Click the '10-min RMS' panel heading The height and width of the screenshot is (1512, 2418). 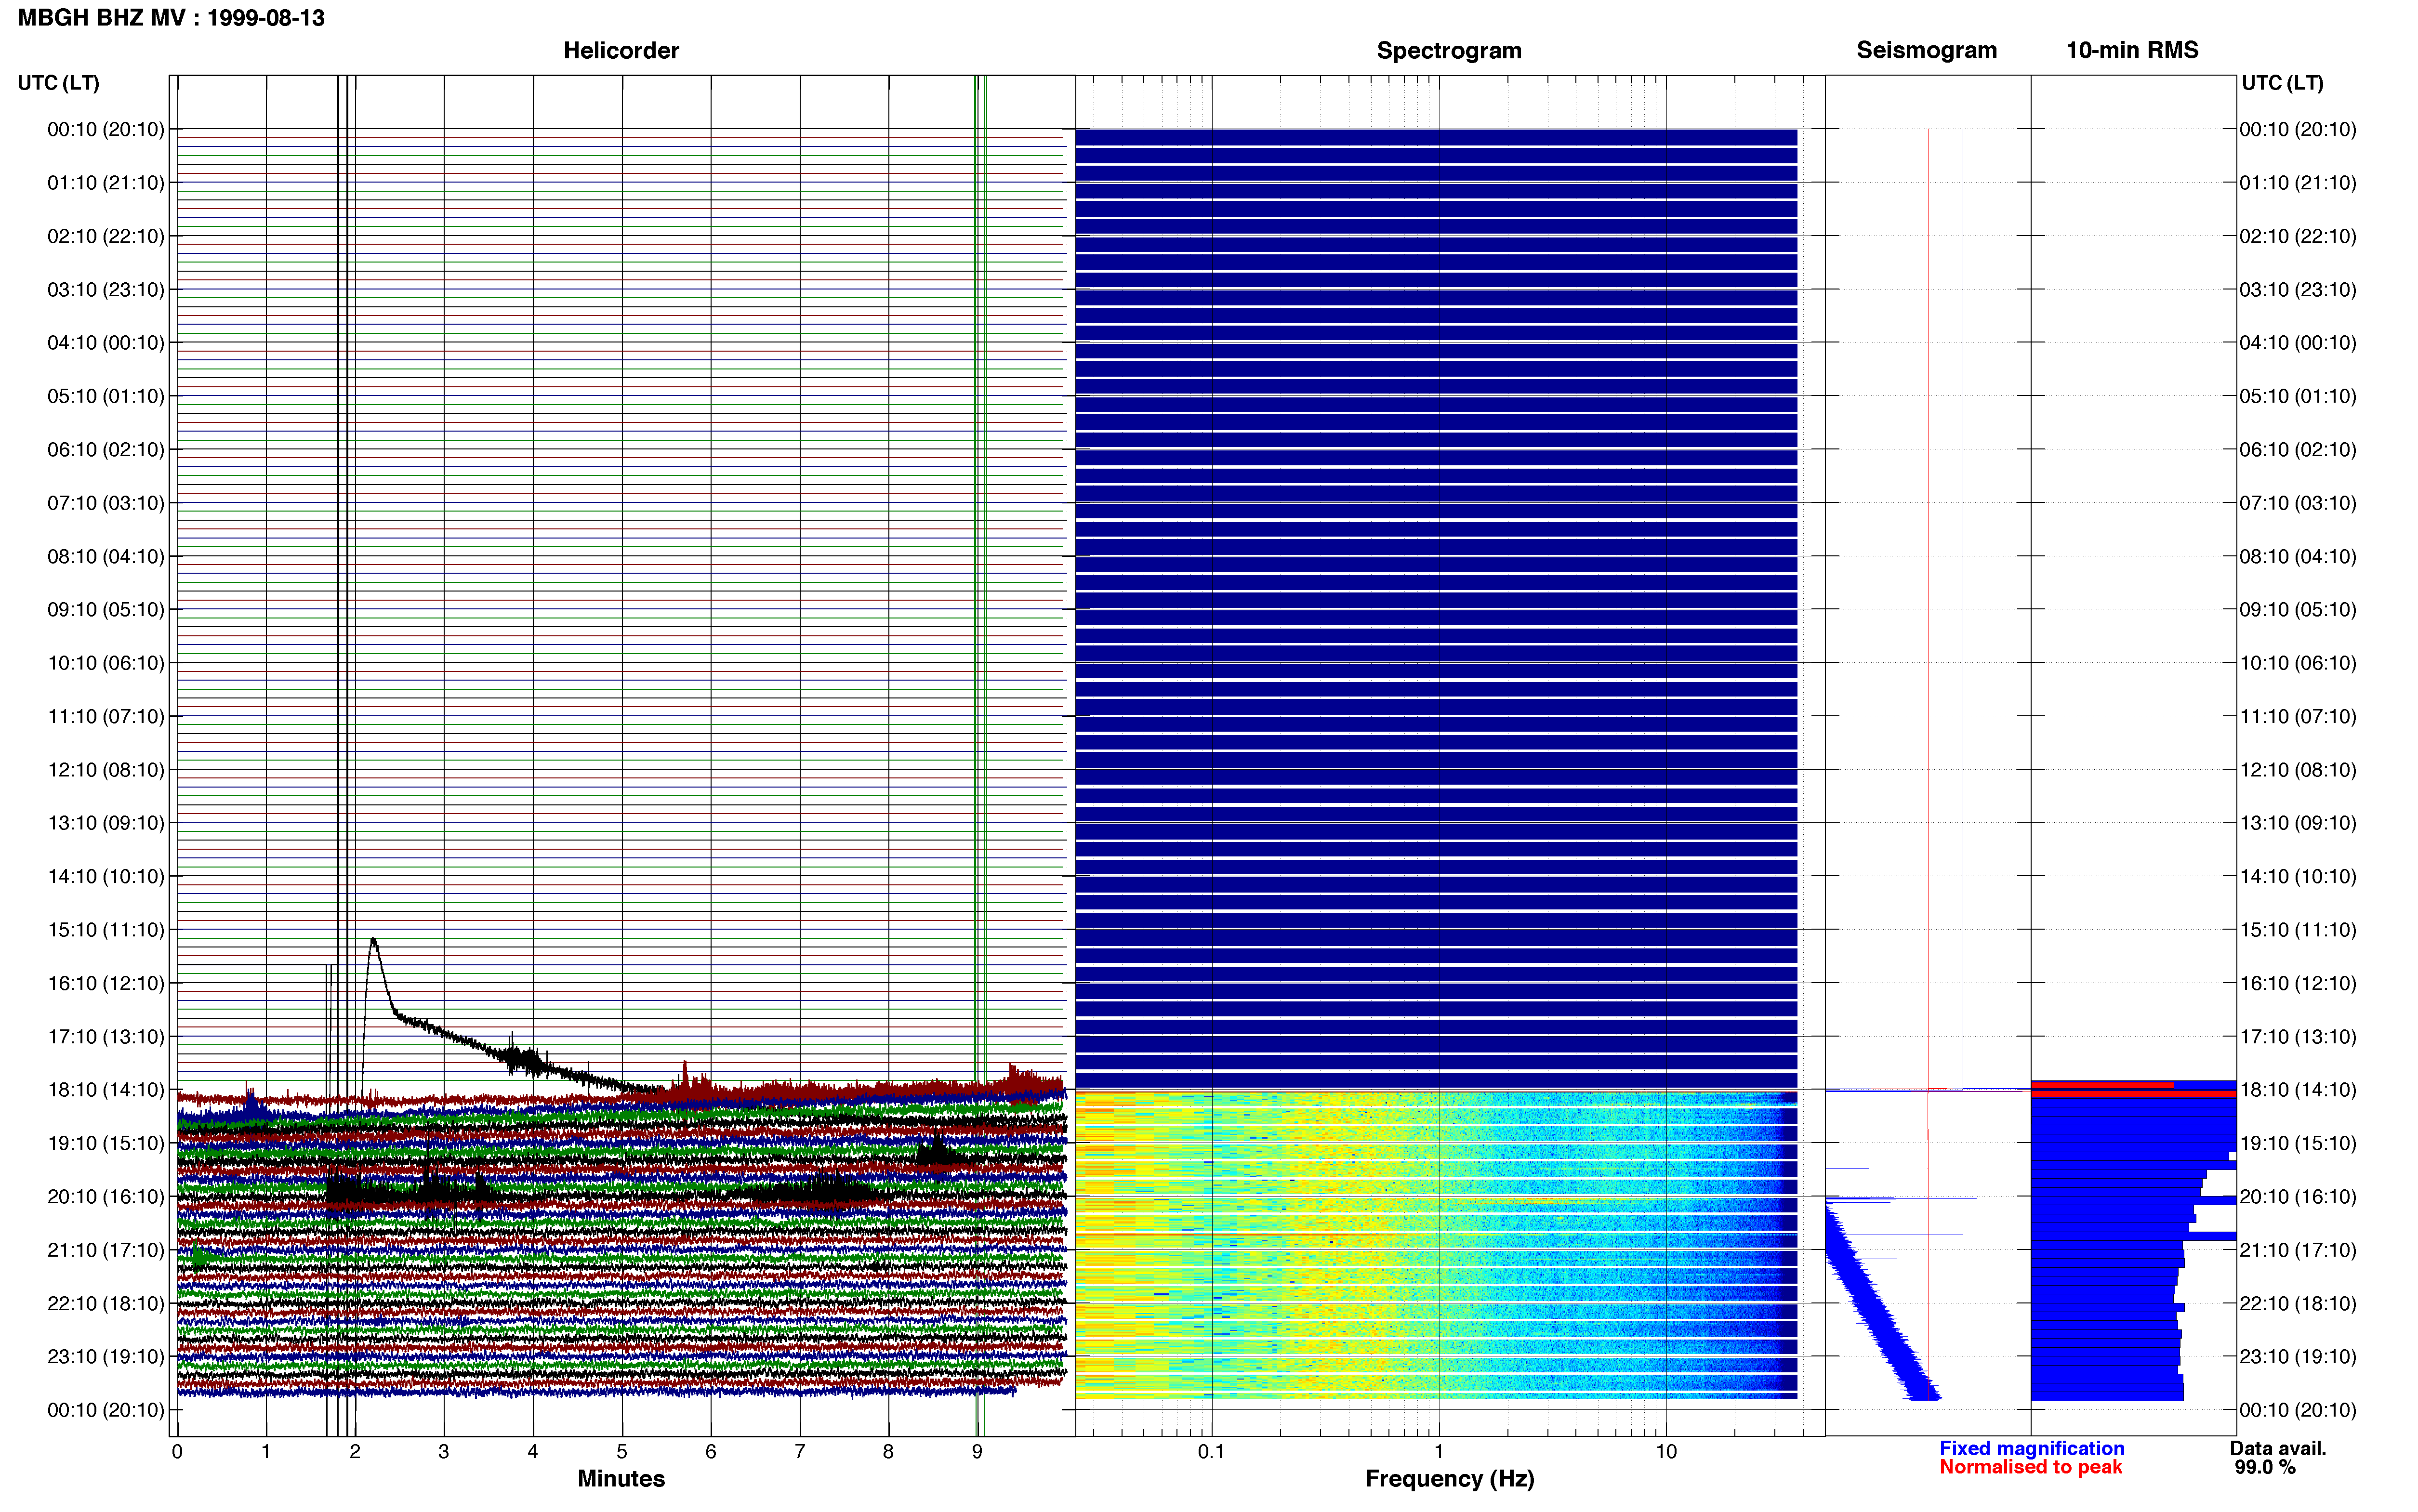tap(2132, 50)
